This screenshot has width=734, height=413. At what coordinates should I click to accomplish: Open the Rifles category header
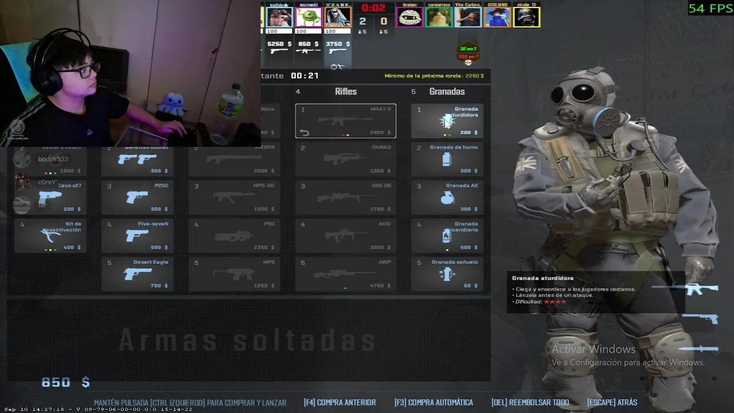(346, 92)
